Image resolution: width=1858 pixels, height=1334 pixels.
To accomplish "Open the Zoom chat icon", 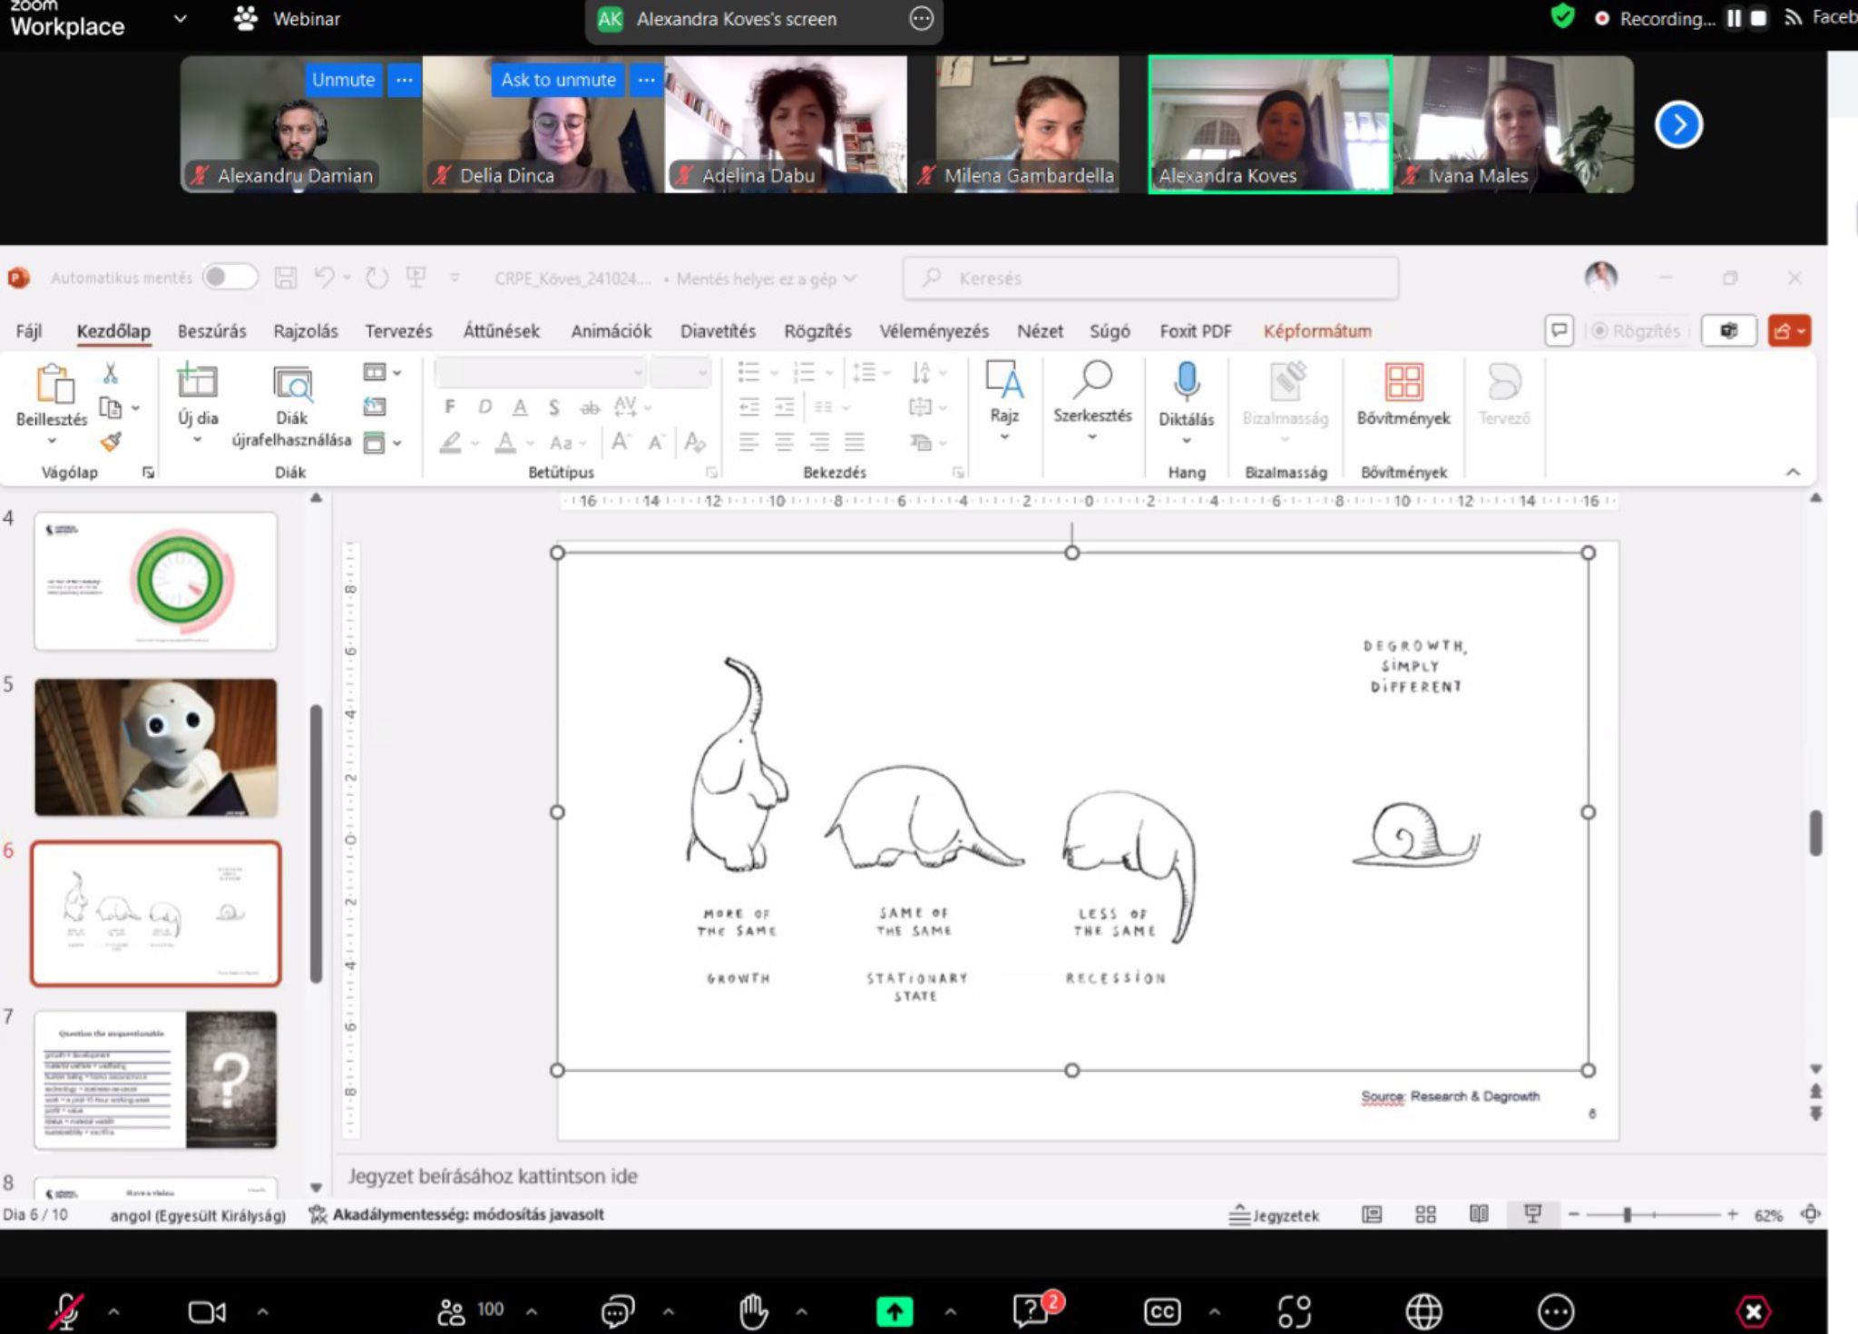I will click(x=617, y=1310).
